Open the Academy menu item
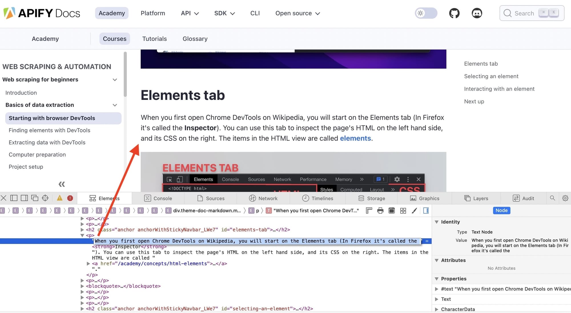 (112, 13)
